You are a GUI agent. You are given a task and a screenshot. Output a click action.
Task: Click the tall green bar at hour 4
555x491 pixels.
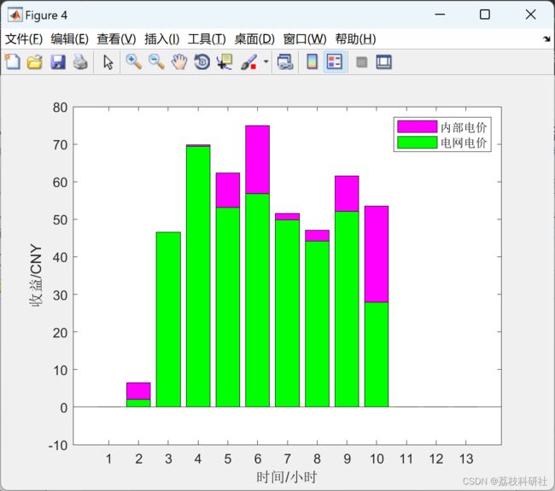(198, 277)
